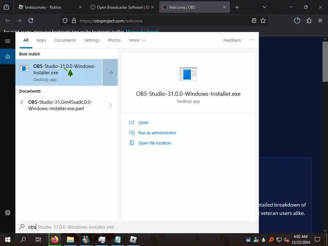Open Firefox application menu

(320, 20)
